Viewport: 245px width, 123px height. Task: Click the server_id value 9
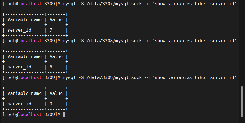(51, 104)
